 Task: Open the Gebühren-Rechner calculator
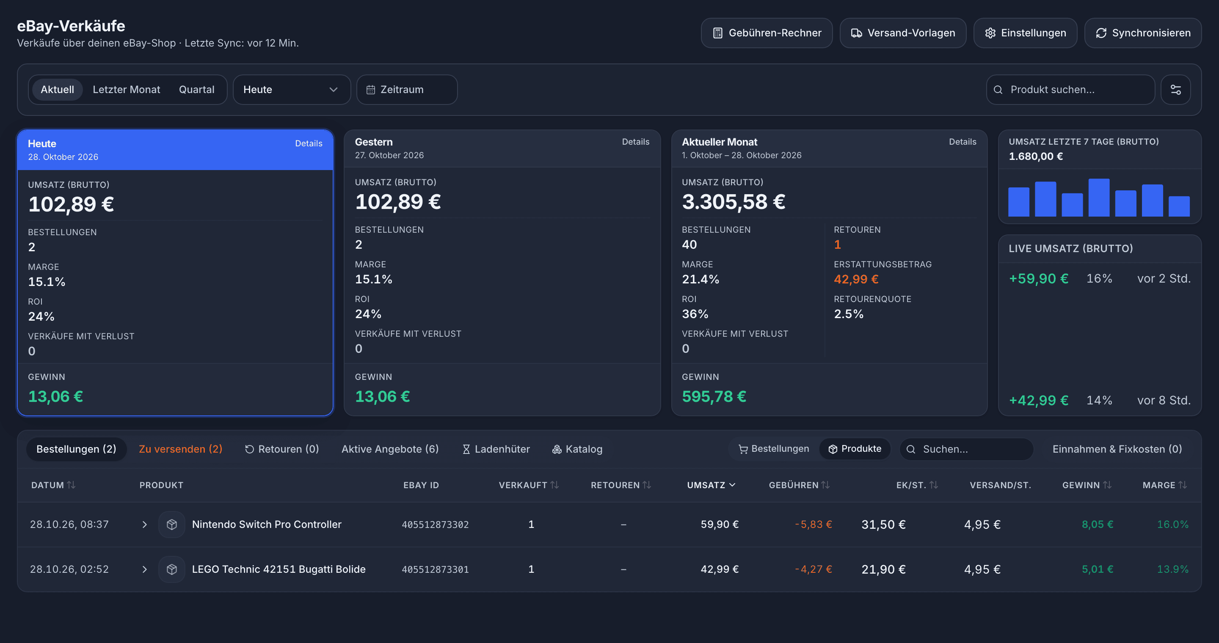tap(766, 33)
